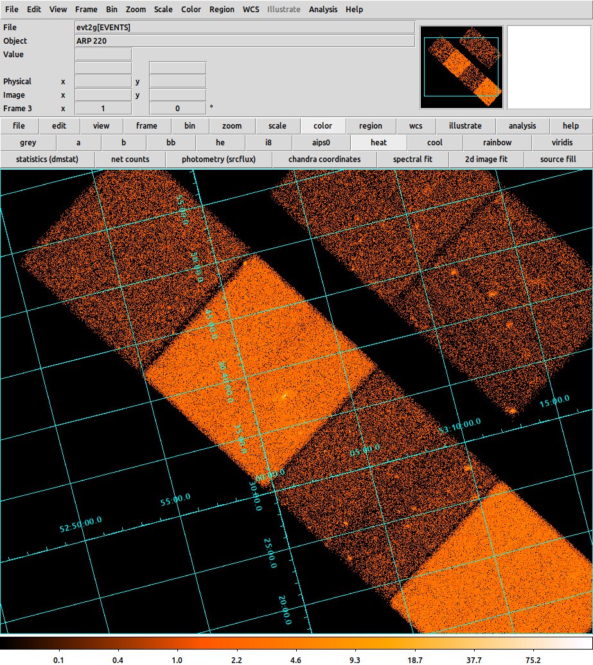593x665 pixels.
Task: Click the chandra coordinates button
Action: click(324, 159)
